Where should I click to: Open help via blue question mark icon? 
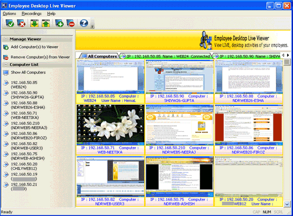(x=84, y=23)
